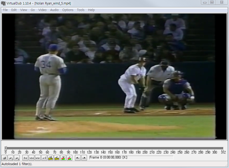Screen dimensions: 229x168
Task: Click the VirtualDub title bar icon
Action: coord(3,3)
